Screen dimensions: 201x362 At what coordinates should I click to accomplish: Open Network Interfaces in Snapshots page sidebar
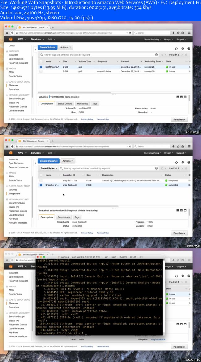(x=18, y=223)
